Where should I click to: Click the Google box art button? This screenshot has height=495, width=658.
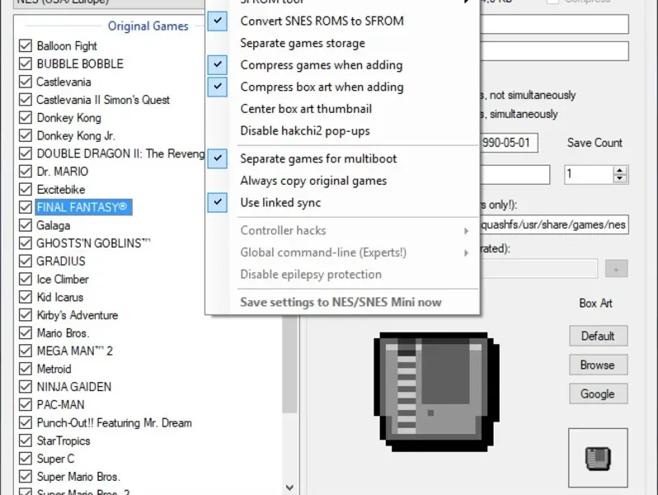click(x=598, y=394)
